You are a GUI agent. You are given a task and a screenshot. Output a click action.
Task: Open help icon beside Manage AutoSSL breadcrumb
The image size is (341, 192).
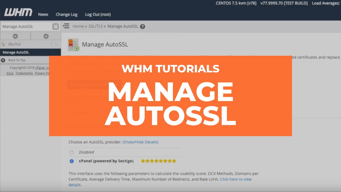(143, 26)
